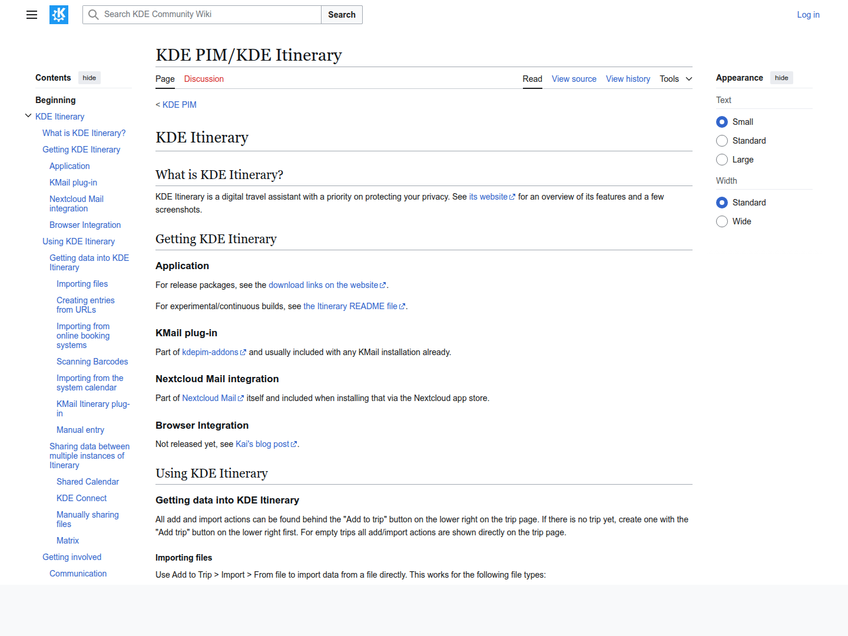
Task: Click the KDE Itinerary contents link
Action: pos(59,117)
